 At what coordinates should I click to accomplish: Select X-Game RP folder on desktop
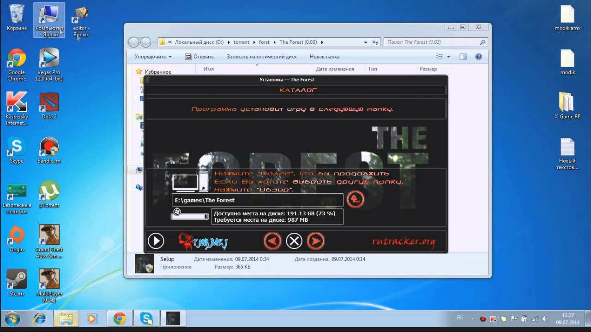click(x=567, y=107)
